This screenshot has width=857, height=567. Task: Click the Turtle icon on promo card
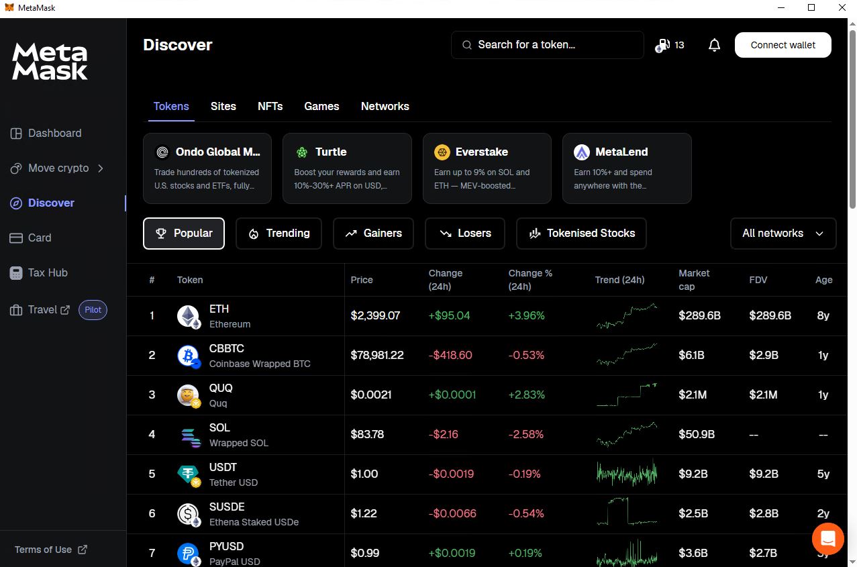click(x=302, y=152)
